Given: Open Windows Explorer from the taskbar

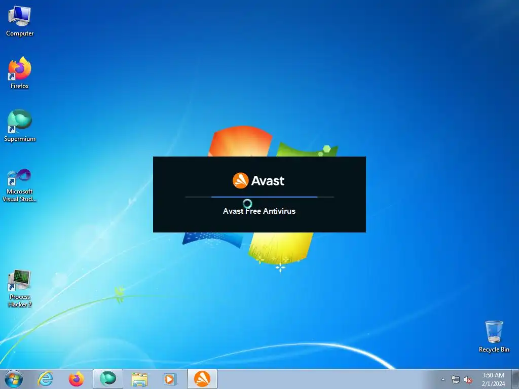Looking at the screenshot, I should click(139, 379).
